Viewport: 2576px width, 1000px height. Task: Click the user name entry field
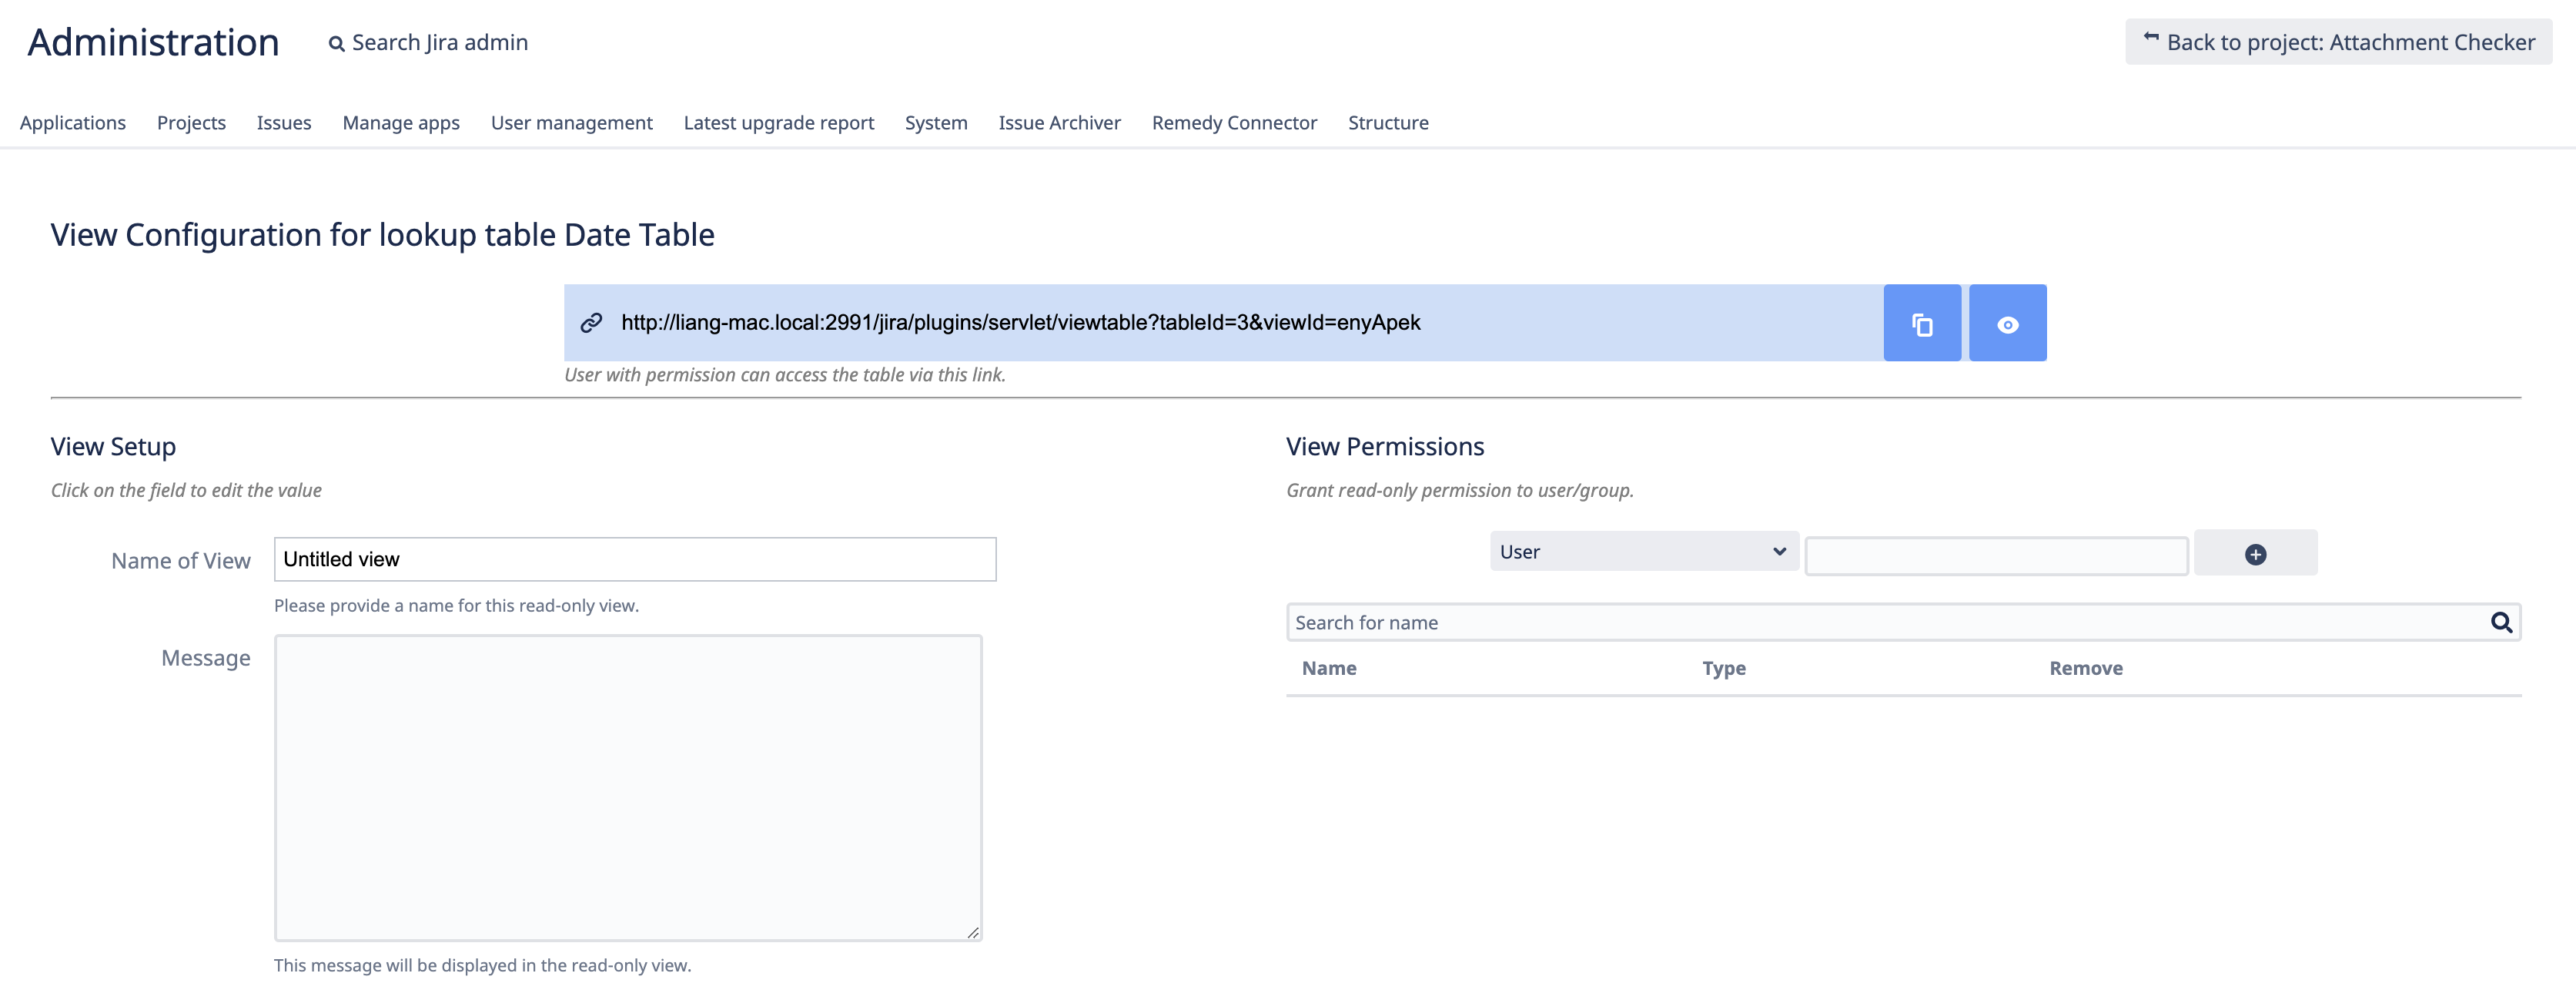coord(1995,555)
